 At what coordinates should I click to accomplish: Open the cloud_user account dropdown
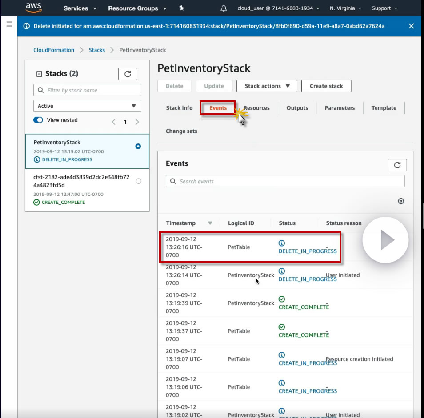click(x=278, y=8)
